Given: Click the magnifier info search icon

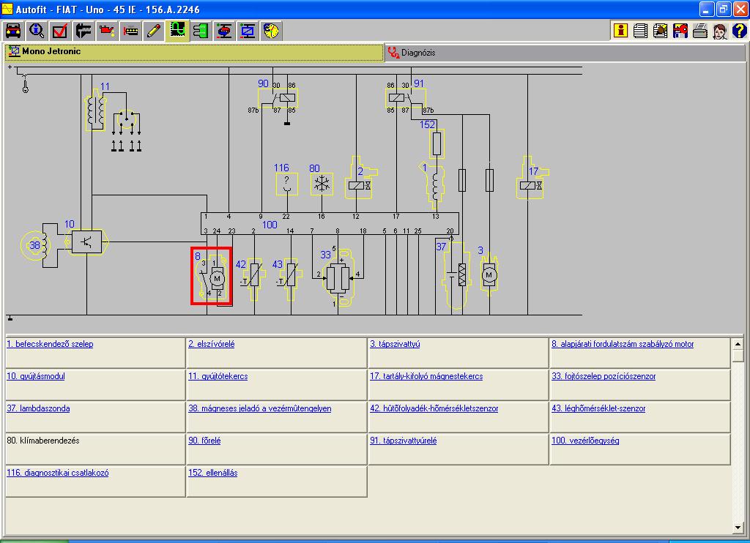Looking at the screenshot, I should click(x=37, y=31).
